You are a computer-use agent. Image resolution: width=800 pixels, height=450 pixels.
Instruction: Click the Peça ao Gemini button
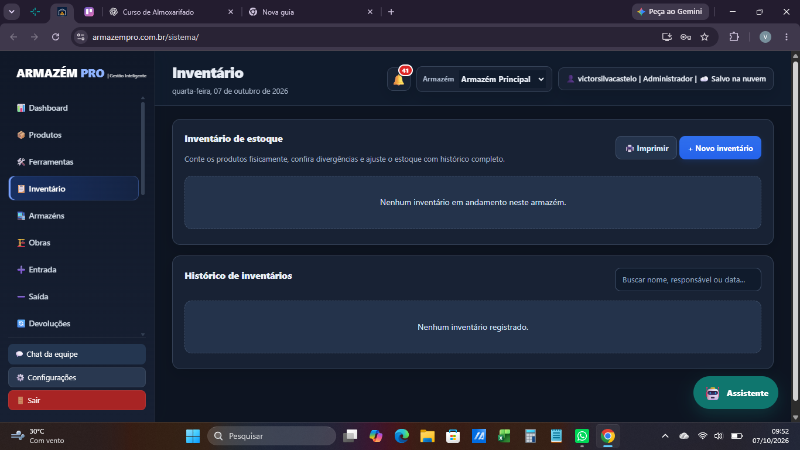point(671,12)
